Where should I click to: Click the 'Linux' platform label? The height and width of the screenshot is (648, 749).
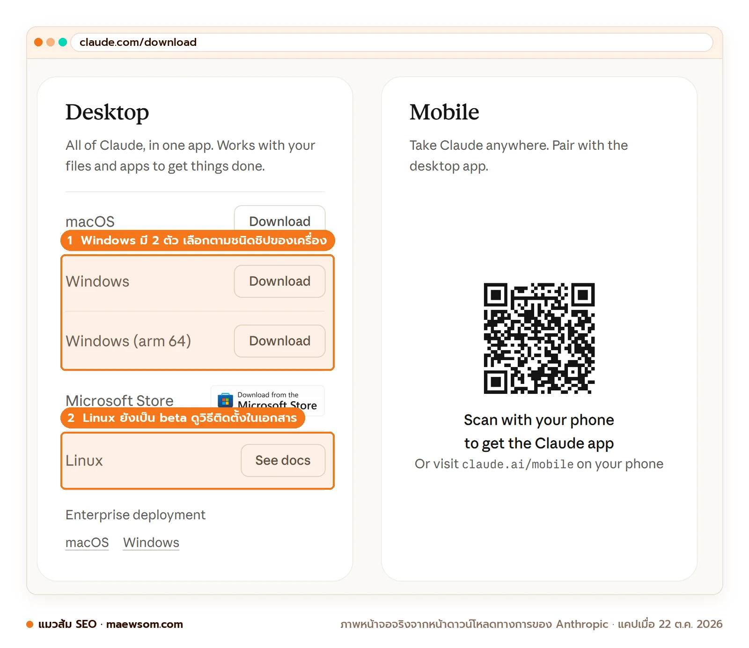click(84, 461)
